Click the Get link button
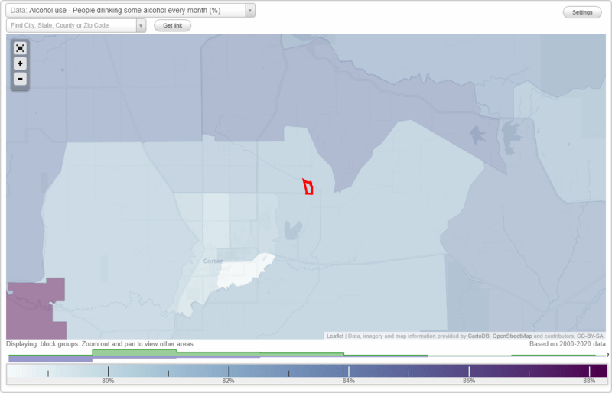Viewport: 612px width, 393px height. (x=173, y=26)
